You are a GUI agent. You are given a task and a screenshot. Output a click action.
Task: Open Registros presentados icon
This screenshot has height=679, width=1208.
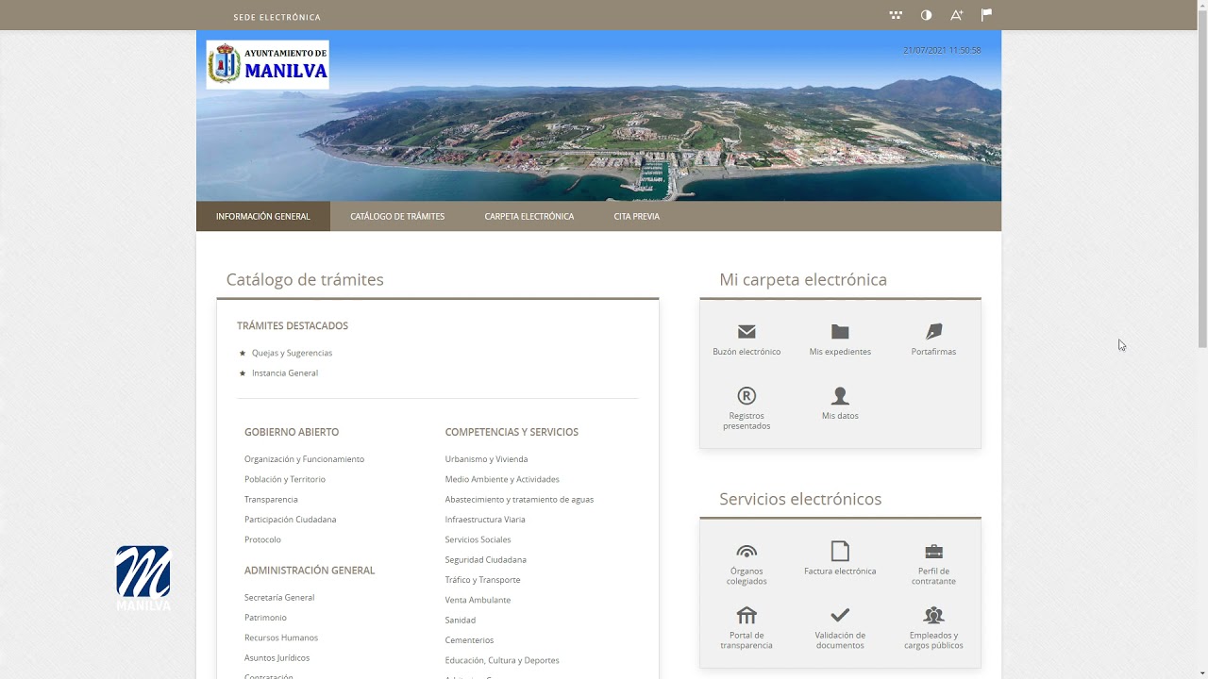[747, 396]
